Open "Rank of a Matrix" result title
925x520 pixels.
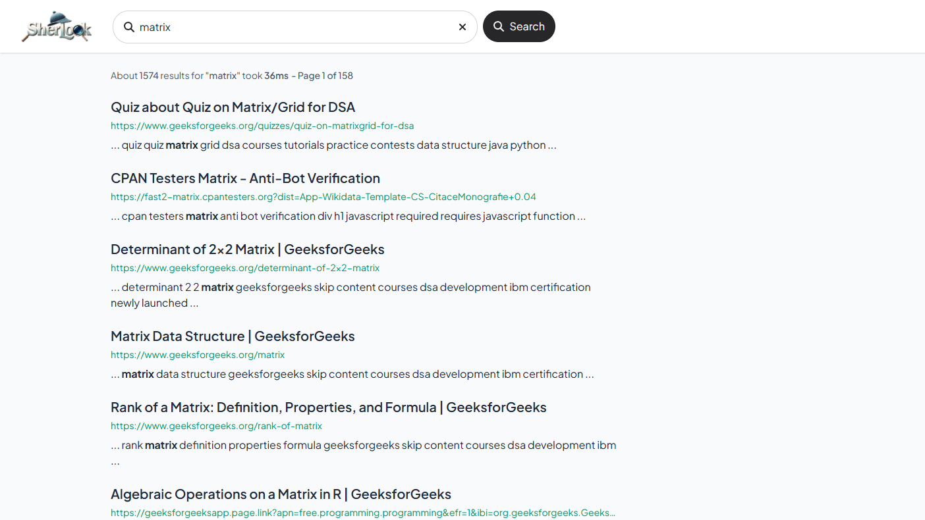(328, 407)
